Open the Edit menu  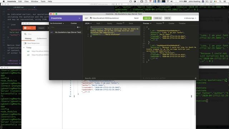point(20,1)
